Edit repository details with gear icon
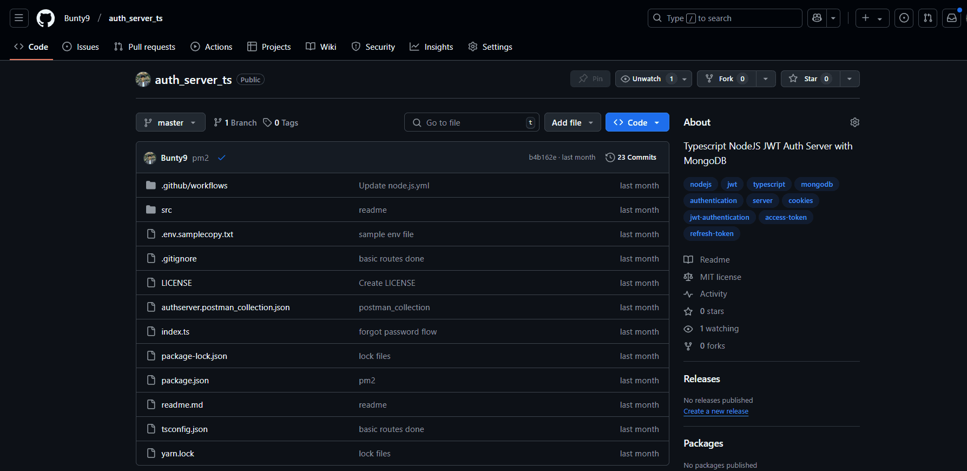The height and width of the screenshot is (471, 967). tap(854, 122)
